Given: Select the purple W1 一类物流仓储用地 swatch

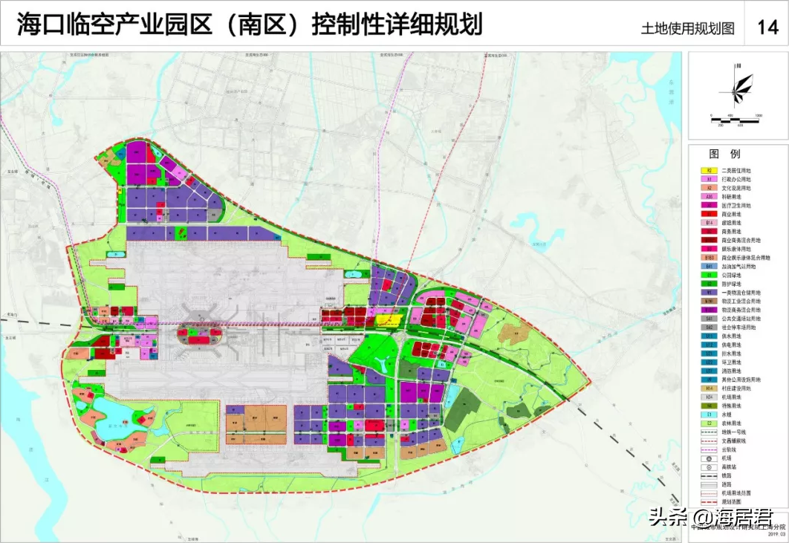Looking at the screenshot, I should [709, 293].
